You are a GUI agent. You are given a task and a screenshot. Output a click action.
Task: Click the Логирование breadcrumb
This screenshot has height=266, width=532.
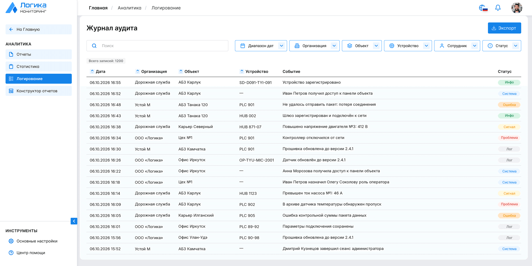[x=166, y=8]
